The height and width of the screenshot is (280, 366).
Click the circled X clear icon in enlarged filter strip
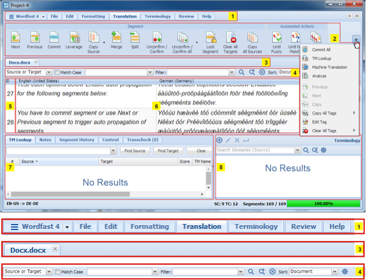[x=272, y=271]
